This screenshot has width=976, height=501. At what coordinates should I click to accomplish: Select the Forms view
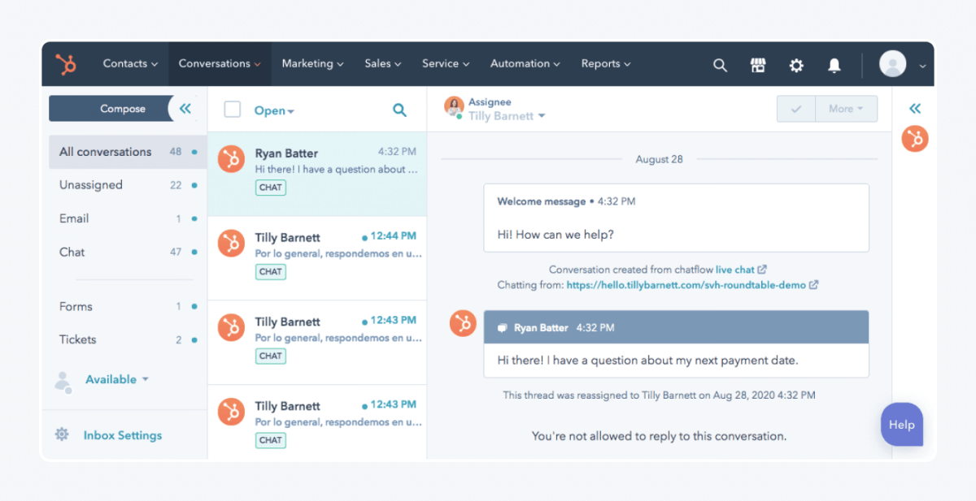click(x=128, y=306)
